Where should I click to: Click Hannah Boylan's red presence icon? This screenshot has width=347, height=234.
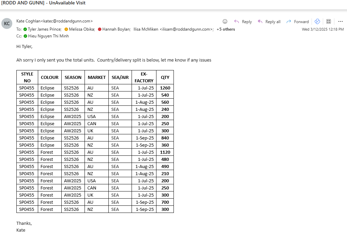tap(100, 29)
